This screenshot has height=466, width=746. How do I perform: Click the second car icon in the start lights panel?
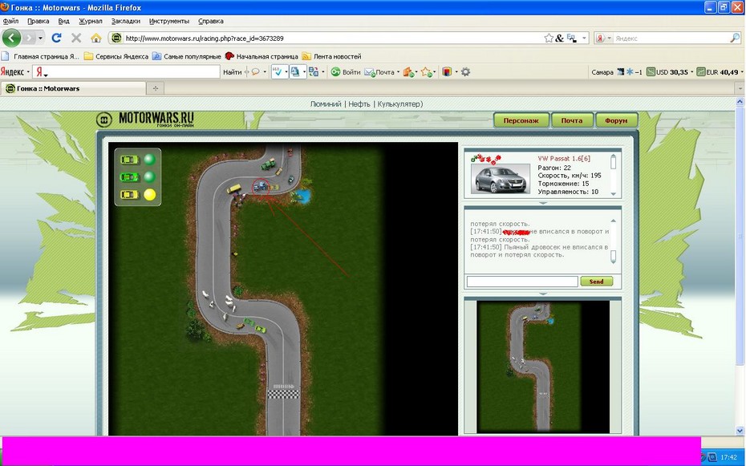click(129, 177)
